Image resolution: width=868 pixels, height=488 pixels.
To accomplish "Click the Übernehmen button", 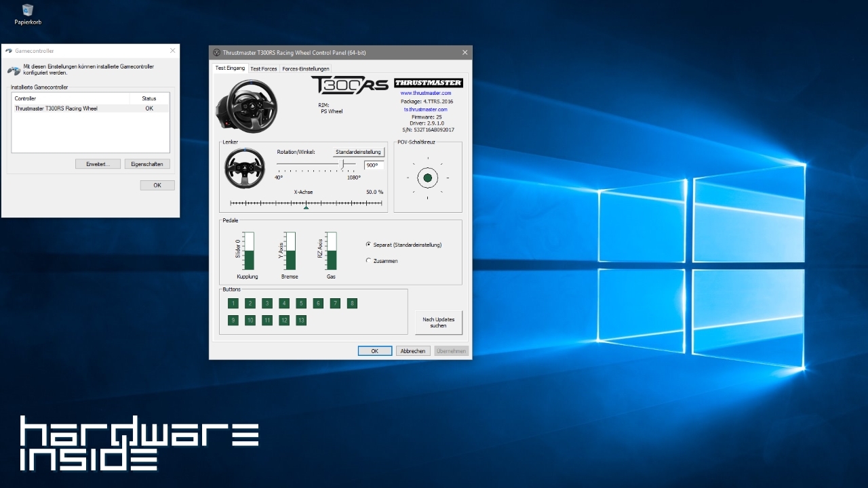I will [452, 351].
